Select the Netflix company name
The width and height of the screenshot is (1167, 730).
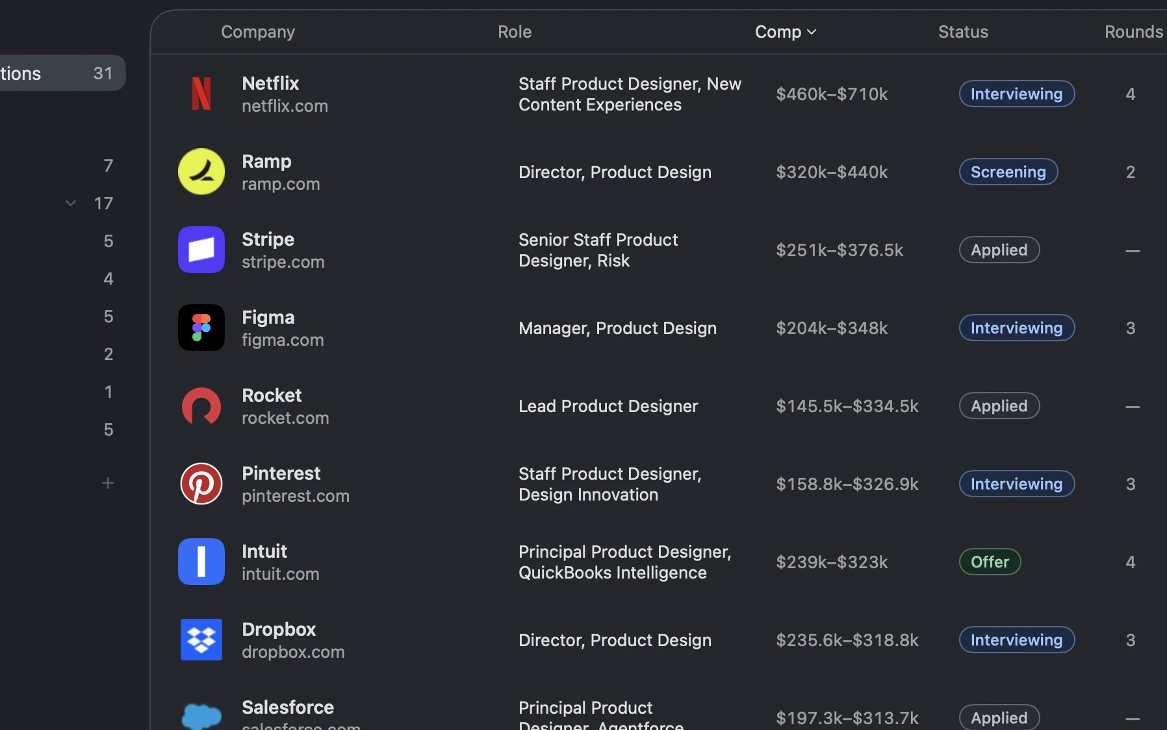[270, 83]
